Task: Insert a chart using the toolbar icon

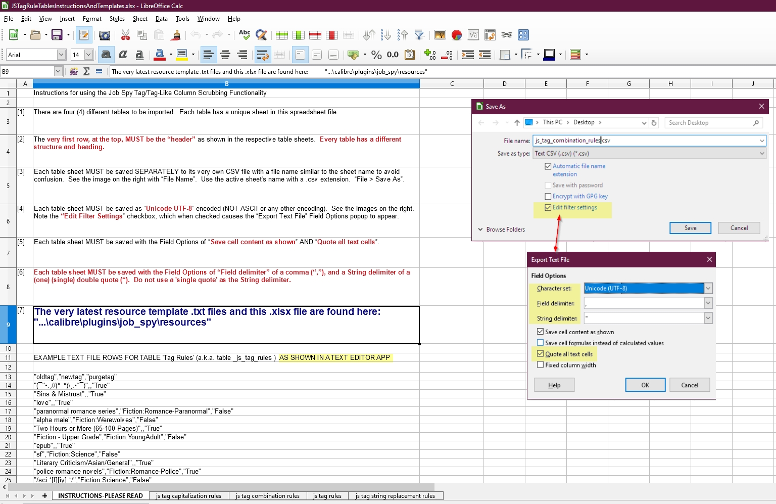Action: click(x=457, y=35)
